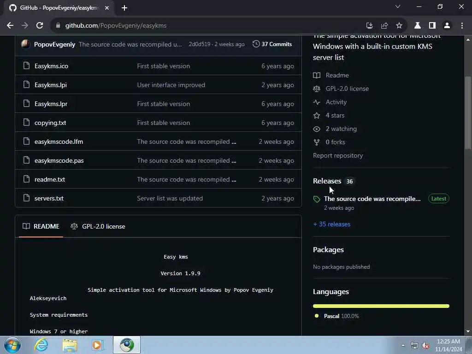This screenshot has height=354, width=472.
Task: Open commit hash 2d0d519
Action: pos(200,44)
